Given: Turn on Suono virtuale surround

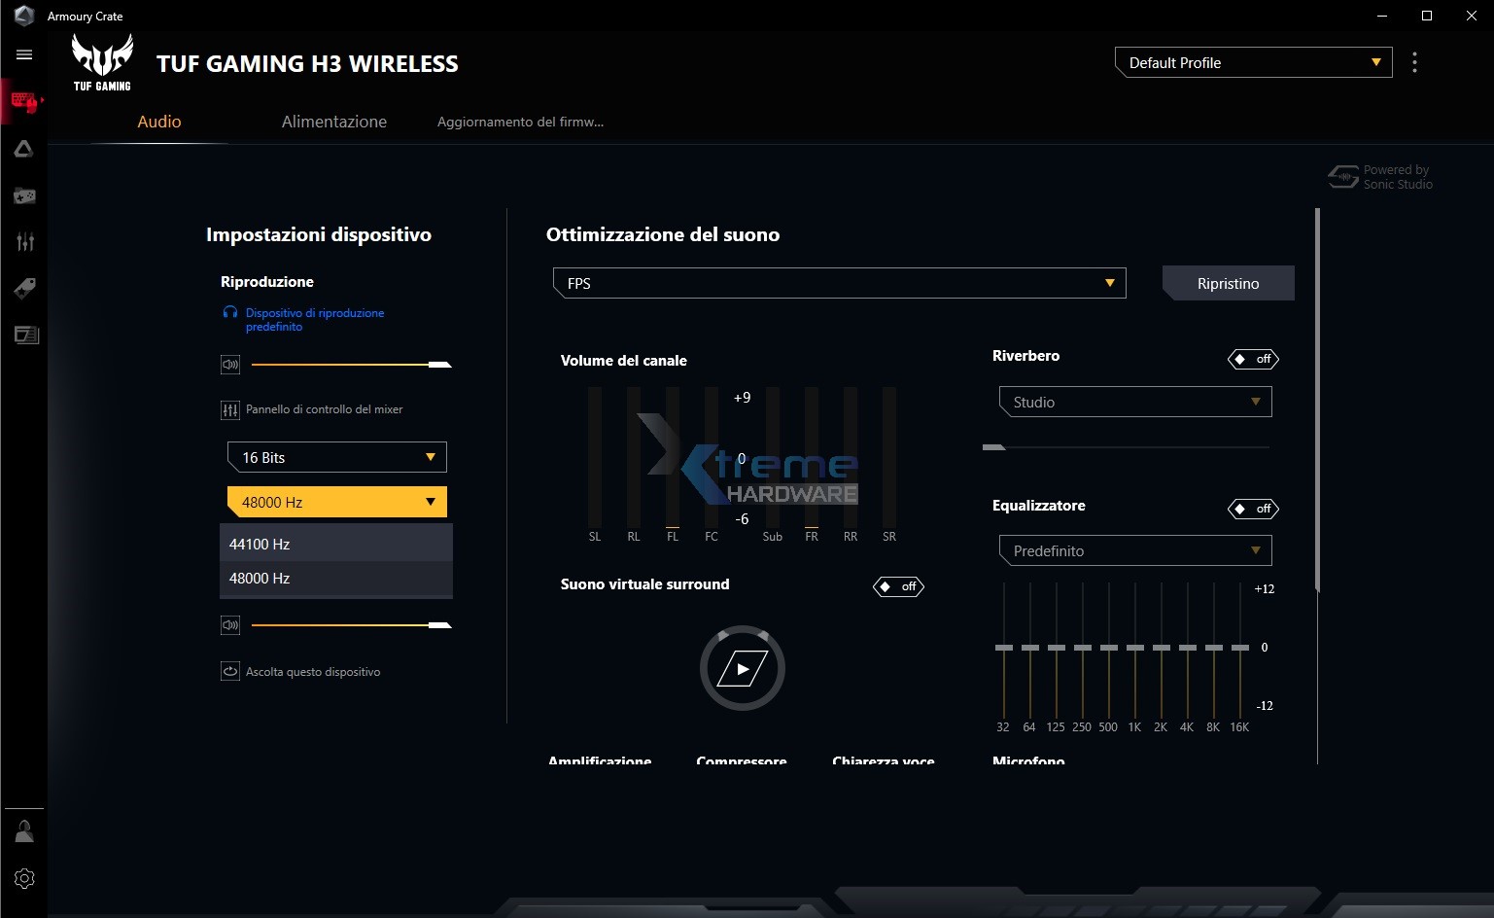Looking at the screenshot, I should 898,586.
